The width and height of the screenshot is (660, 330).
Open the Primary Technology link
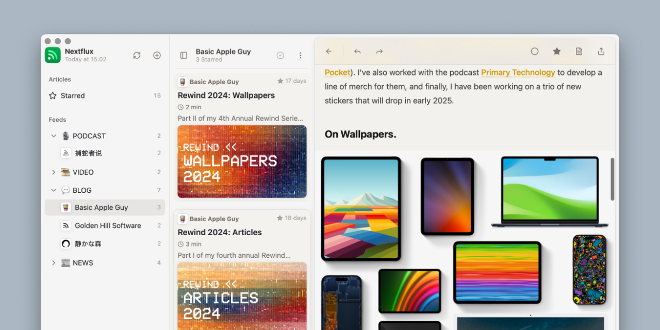(x=518, y=73)
